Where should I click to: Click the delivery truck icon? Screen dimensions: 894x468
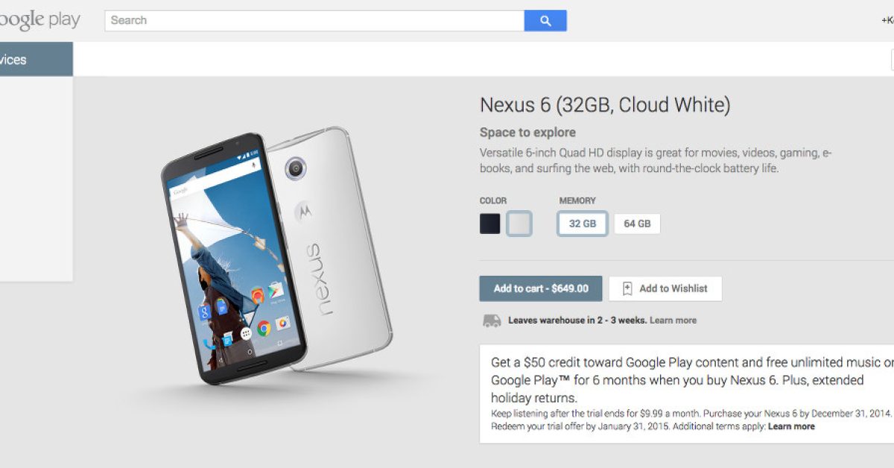pyautogui.click(x=492, y=320)
